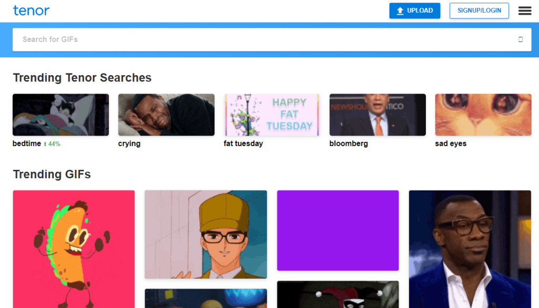Click SIGNUP/LOGIN
539x308 pixels.
478,11
